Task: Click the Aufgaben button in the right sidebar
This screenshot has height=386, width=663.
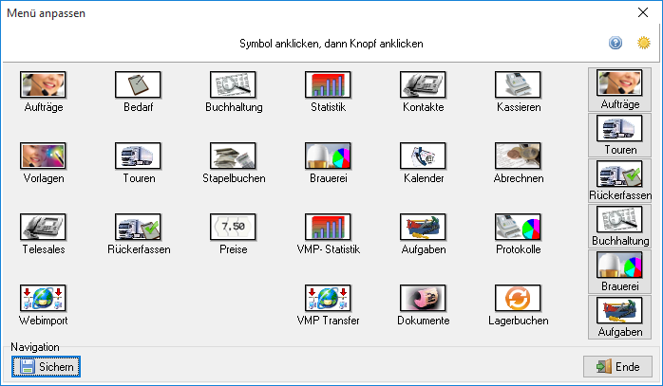Action: click(x=619, y=317)
